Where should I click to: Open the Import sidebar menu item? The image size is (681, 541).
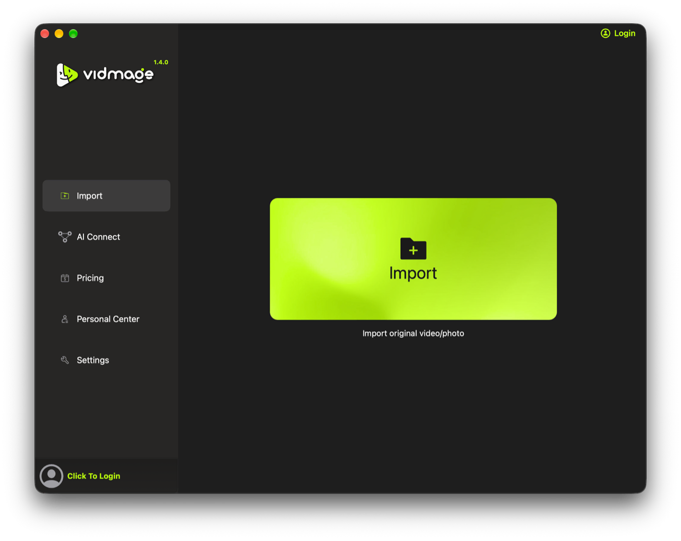[x=106, y=196]
